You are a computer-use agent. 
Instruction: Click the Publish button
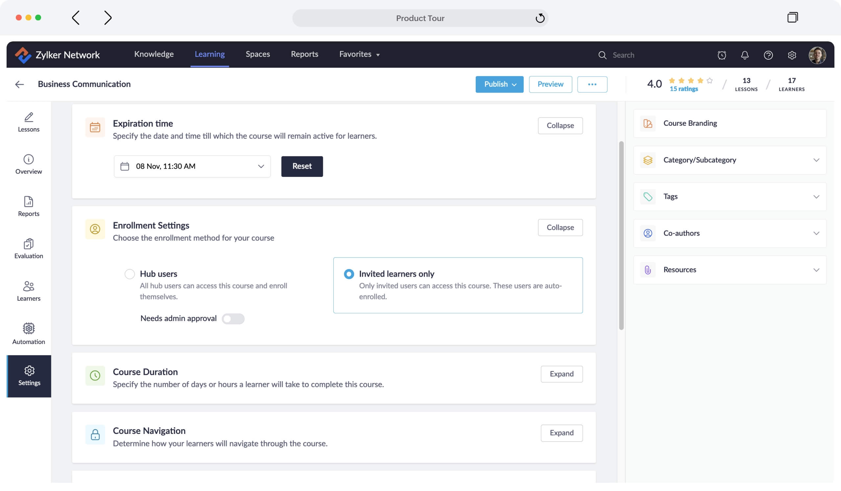(499, 84)
